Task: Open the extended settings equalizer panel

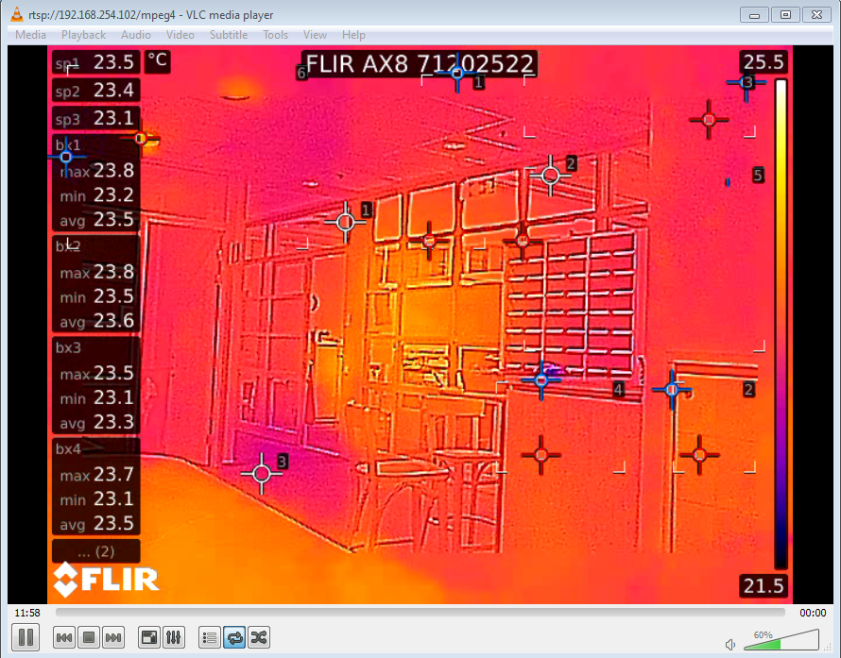Action: [x=174, y=637]
